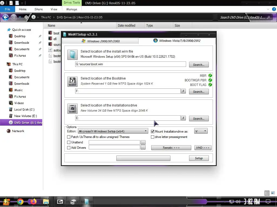Click the WinNTSetup taskbar icon
The width and height of the screenshot is (277, 207).
coord(87,202)
